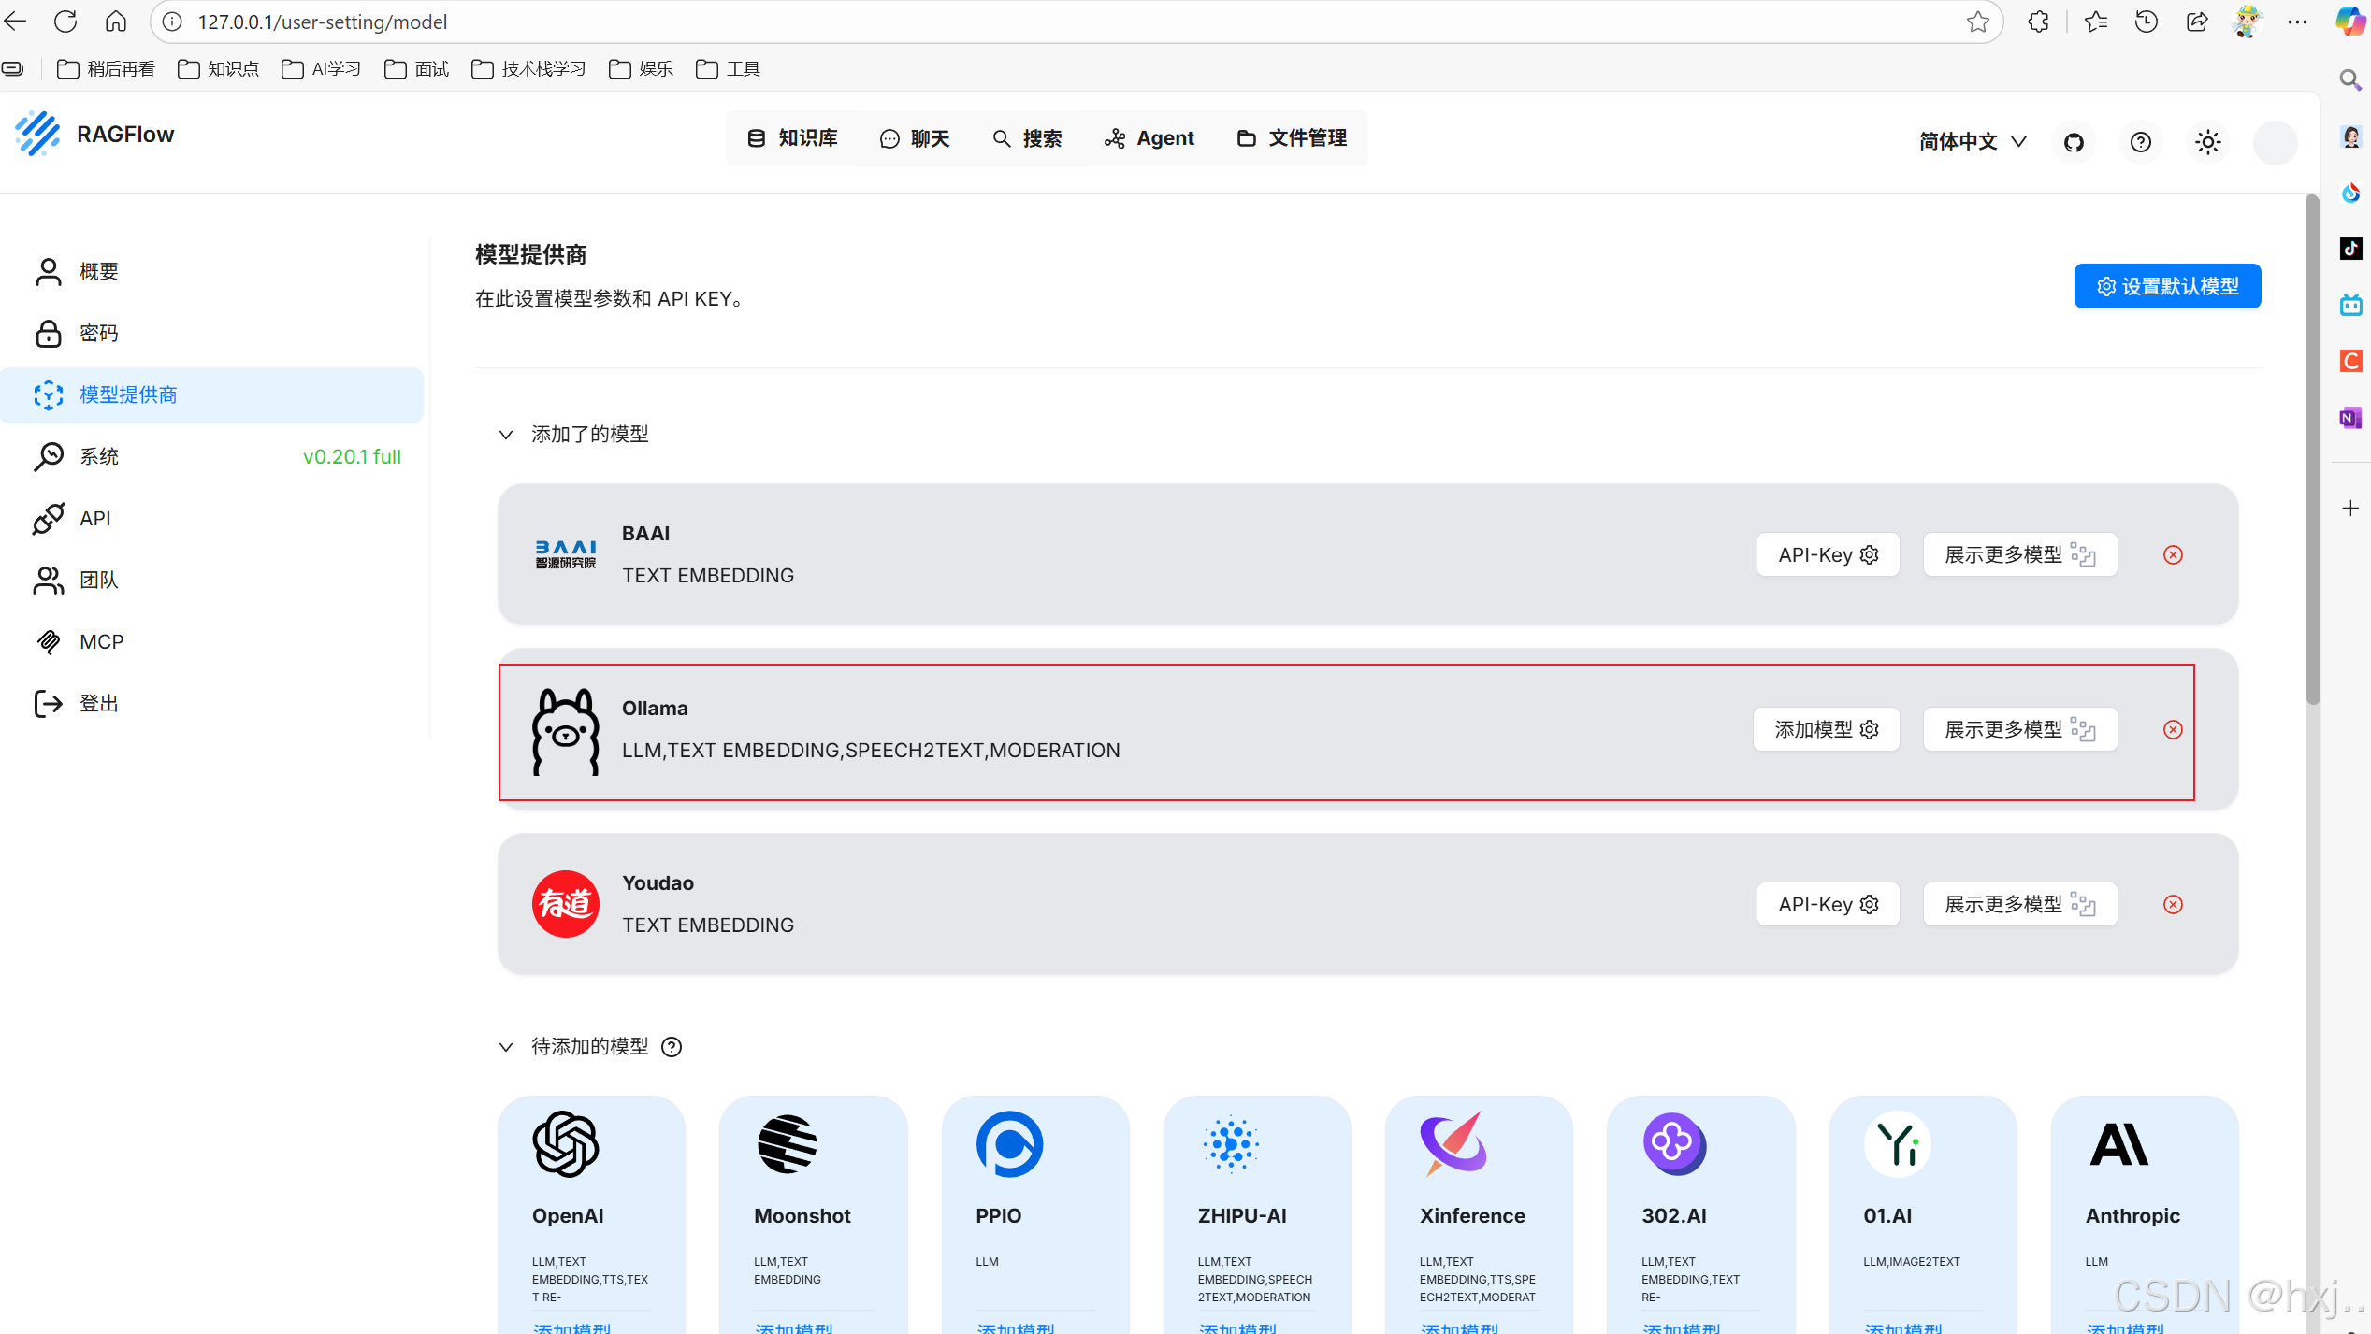Click 添加模型 button for Ollama
The width and height of the screenshot is (2371, 1334).
pyautogui.click(x=1826, y=729)
